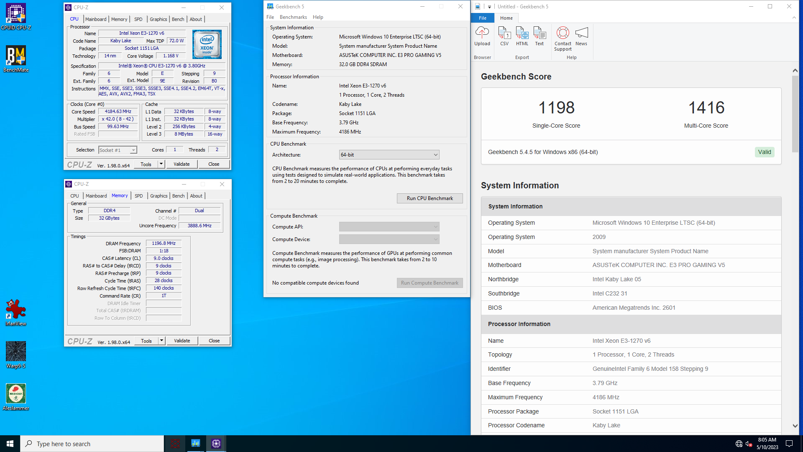Viewport: 803px width, 452px height.
Task: Open the taskbar clock and date
Action: tap(767, 444)
